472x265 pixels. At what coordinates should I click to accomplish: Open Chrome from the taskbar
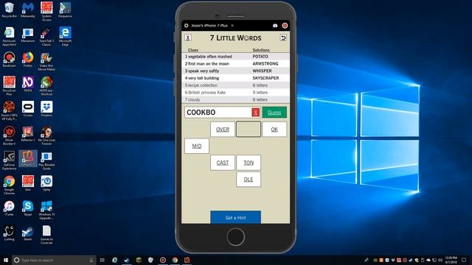175,260
